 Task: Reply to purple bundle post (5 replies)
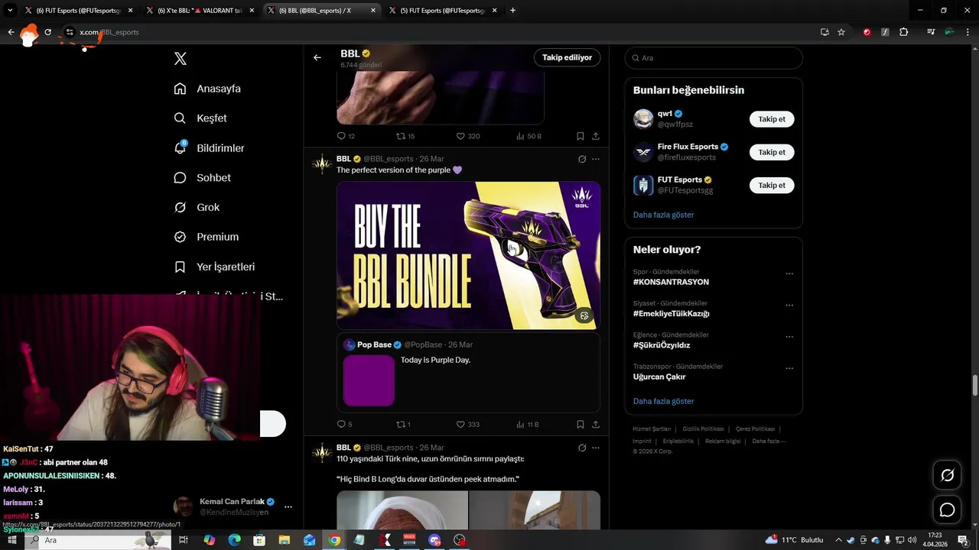click(344, 424)
